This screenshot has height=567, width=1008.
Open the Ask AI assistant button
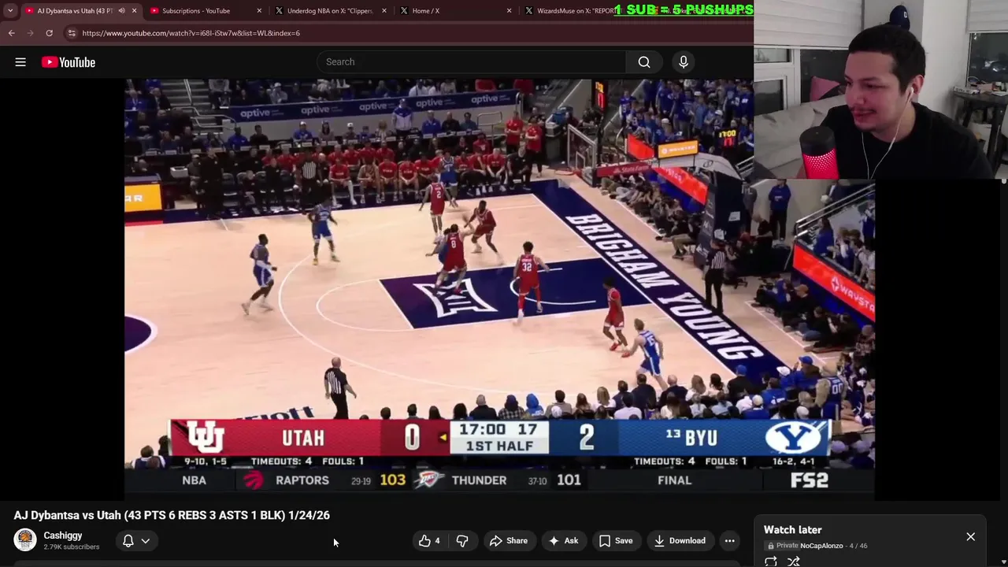click(563, 541)
